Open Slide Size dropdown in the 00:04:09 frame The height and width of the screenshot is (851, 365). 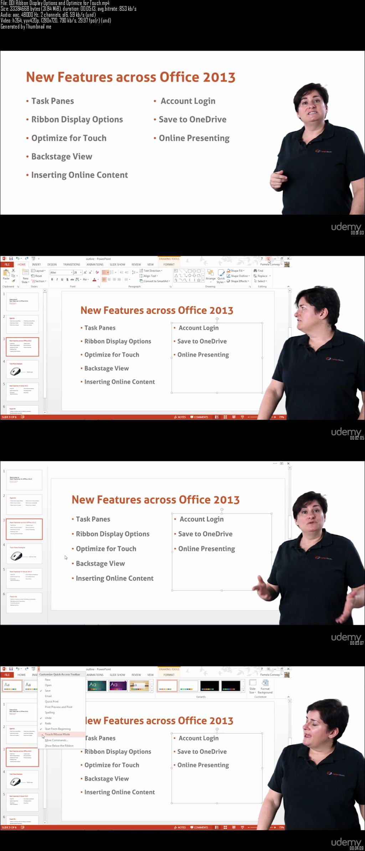pos(252,686)
